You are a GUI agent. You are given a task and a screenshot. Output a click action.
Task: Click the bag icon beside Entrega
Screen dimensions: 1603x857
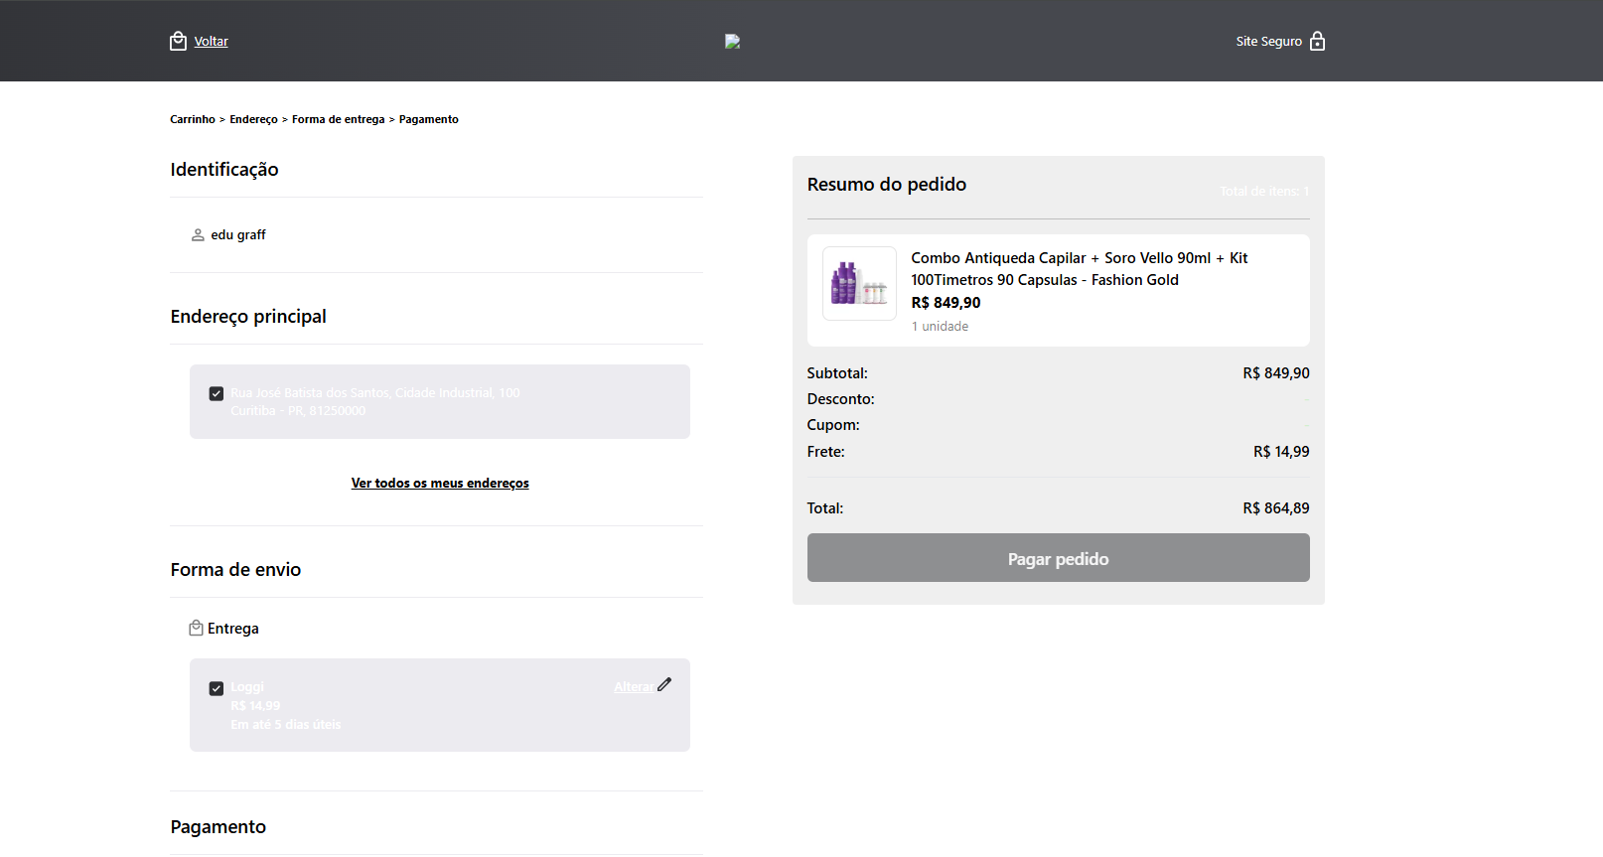coord(197,629)
